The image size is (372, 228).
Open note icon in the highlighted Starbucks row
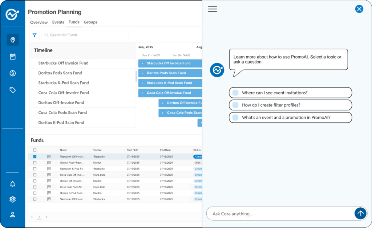click(x=49, y=156)
